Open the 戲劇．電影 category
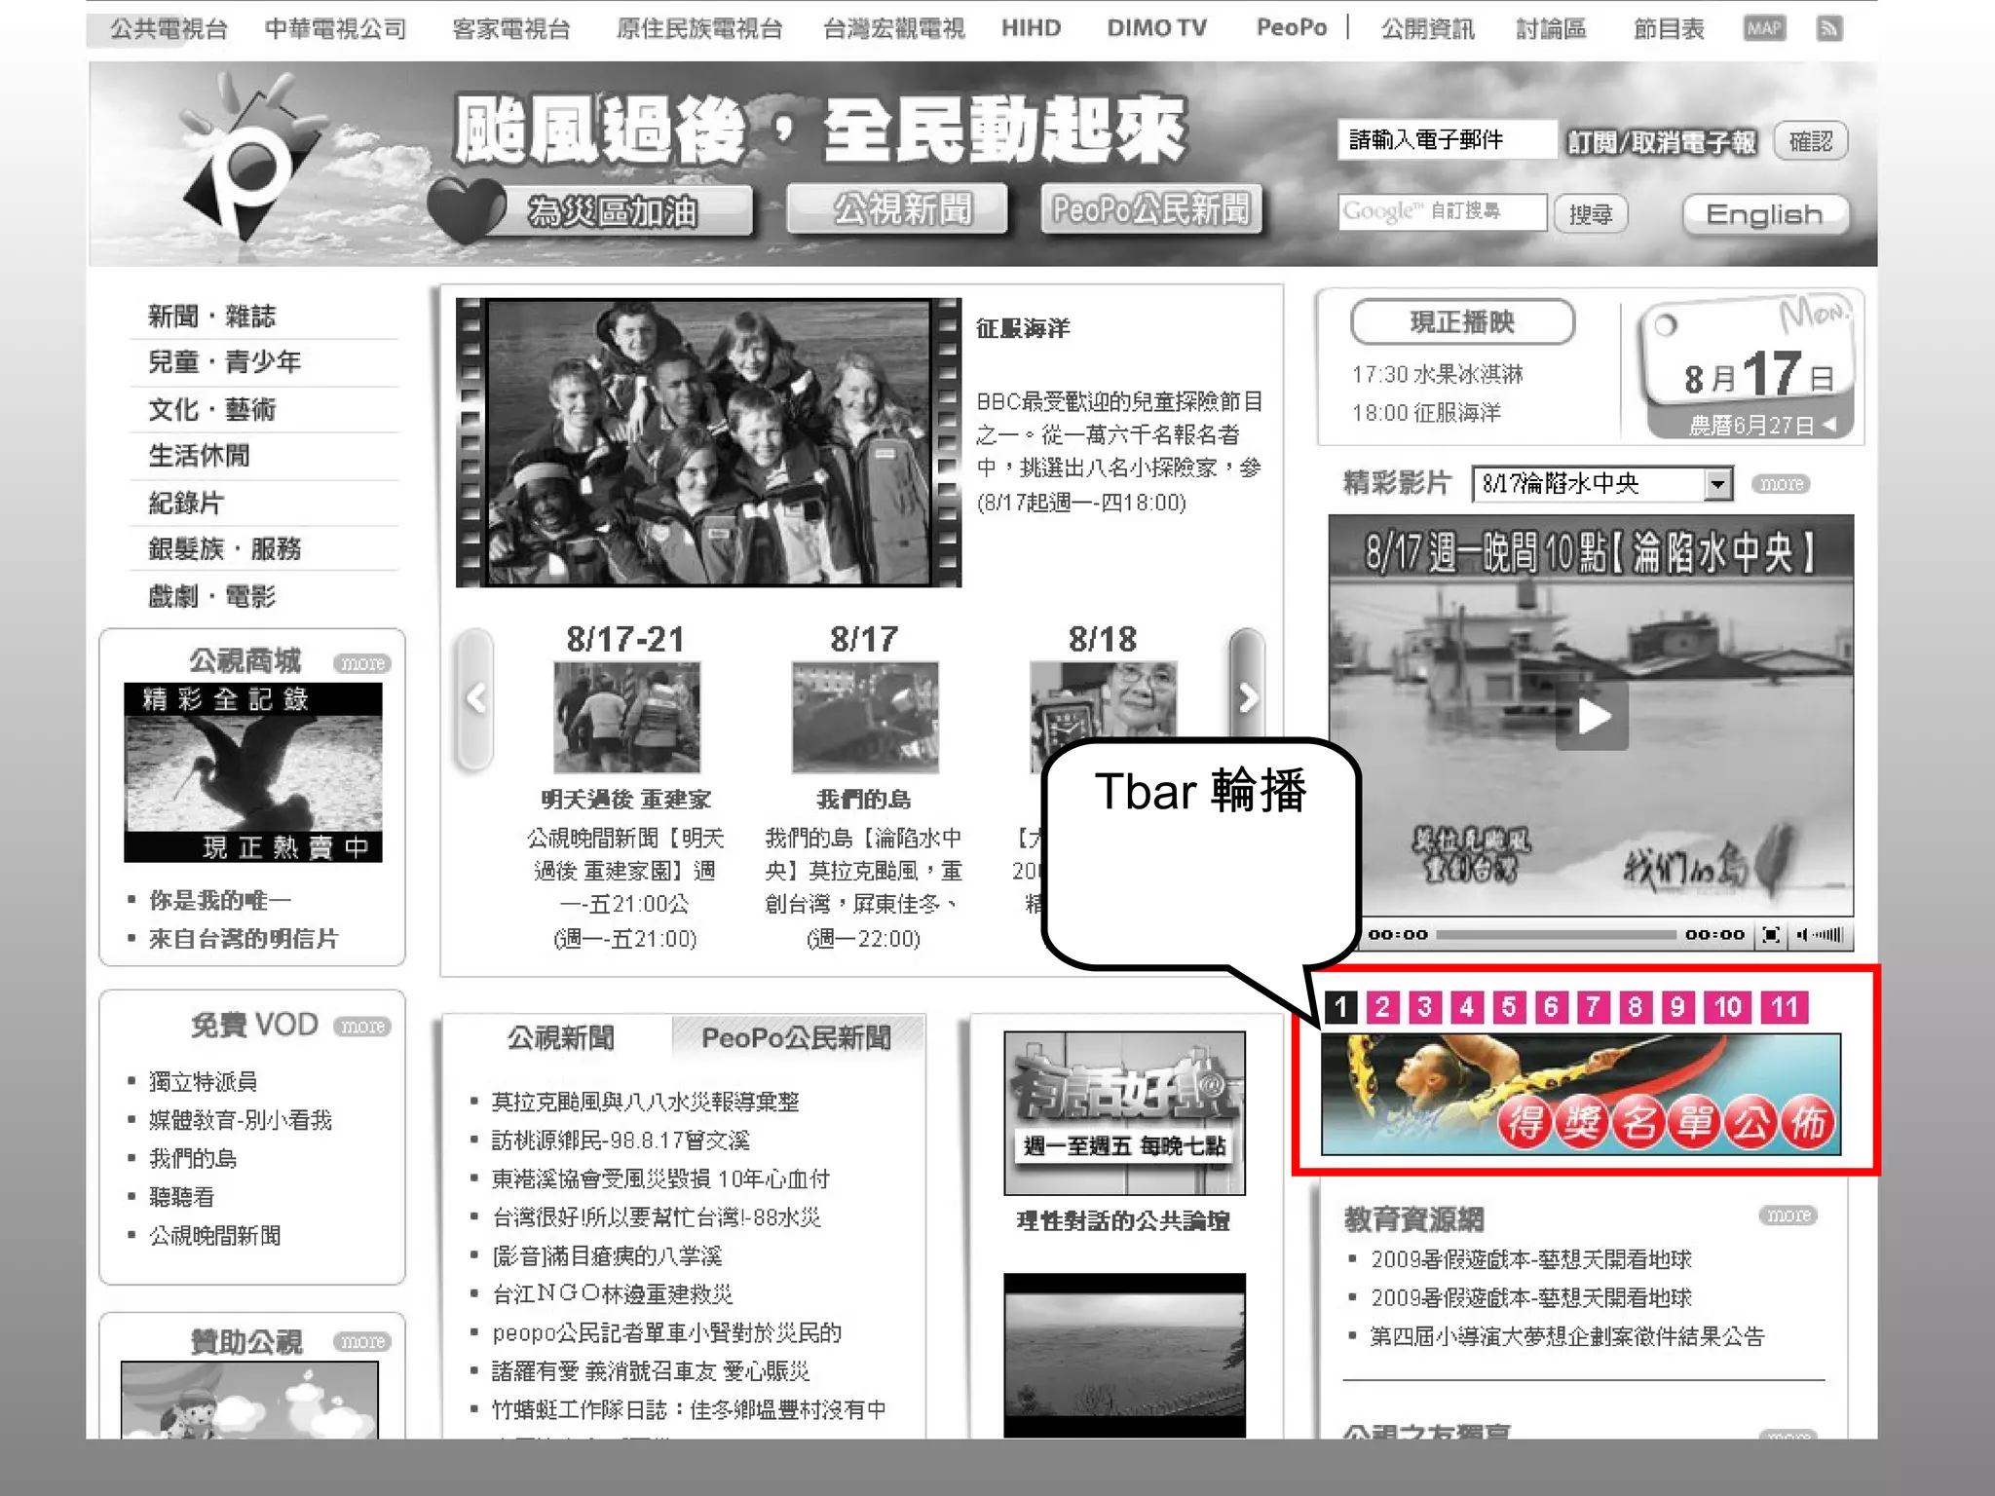Screen dimensions: 1995x1496 click(x=212, y=596)
